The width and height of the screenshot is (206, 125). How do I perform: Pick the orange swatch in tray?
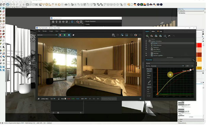(199, 59)
